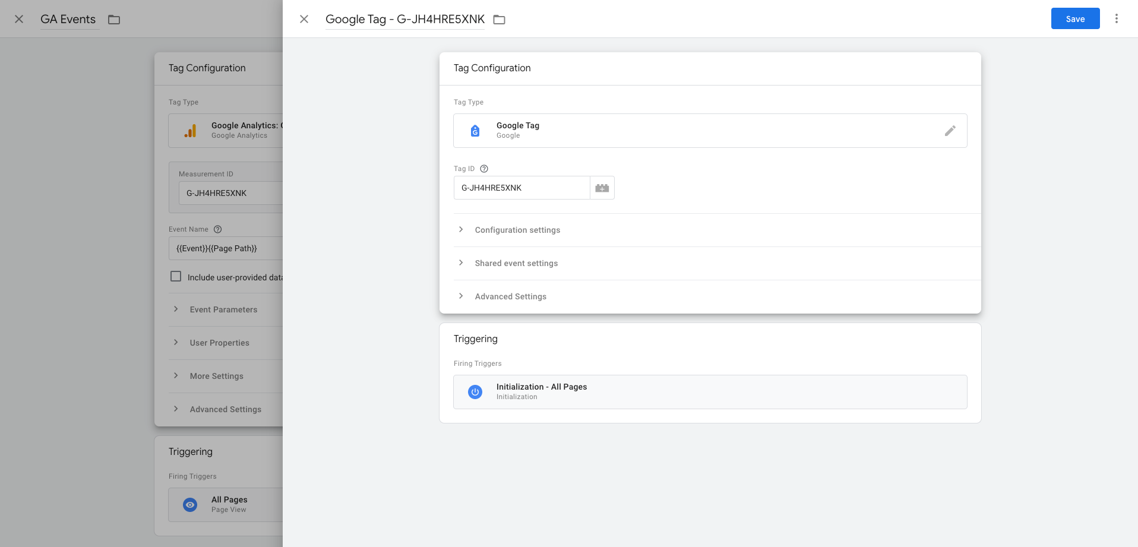The height and width of the screenshot is (547, 1138).
Task: Open the variable picker next to Tag ID
Action: click(602, 188)
